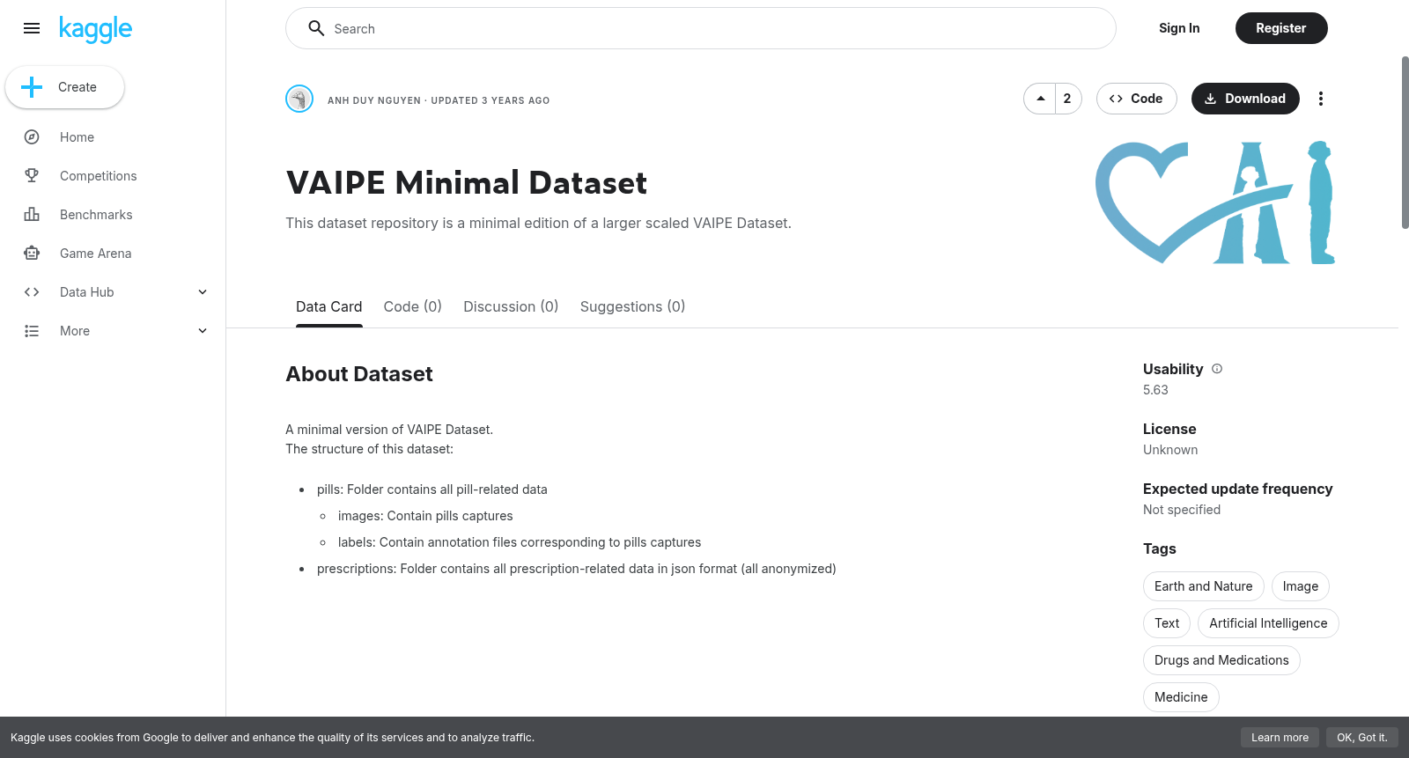Screen dimensions: 1409x758
Task: Click the author name ANH DUY NGUYEN
Action: (374, 100)
